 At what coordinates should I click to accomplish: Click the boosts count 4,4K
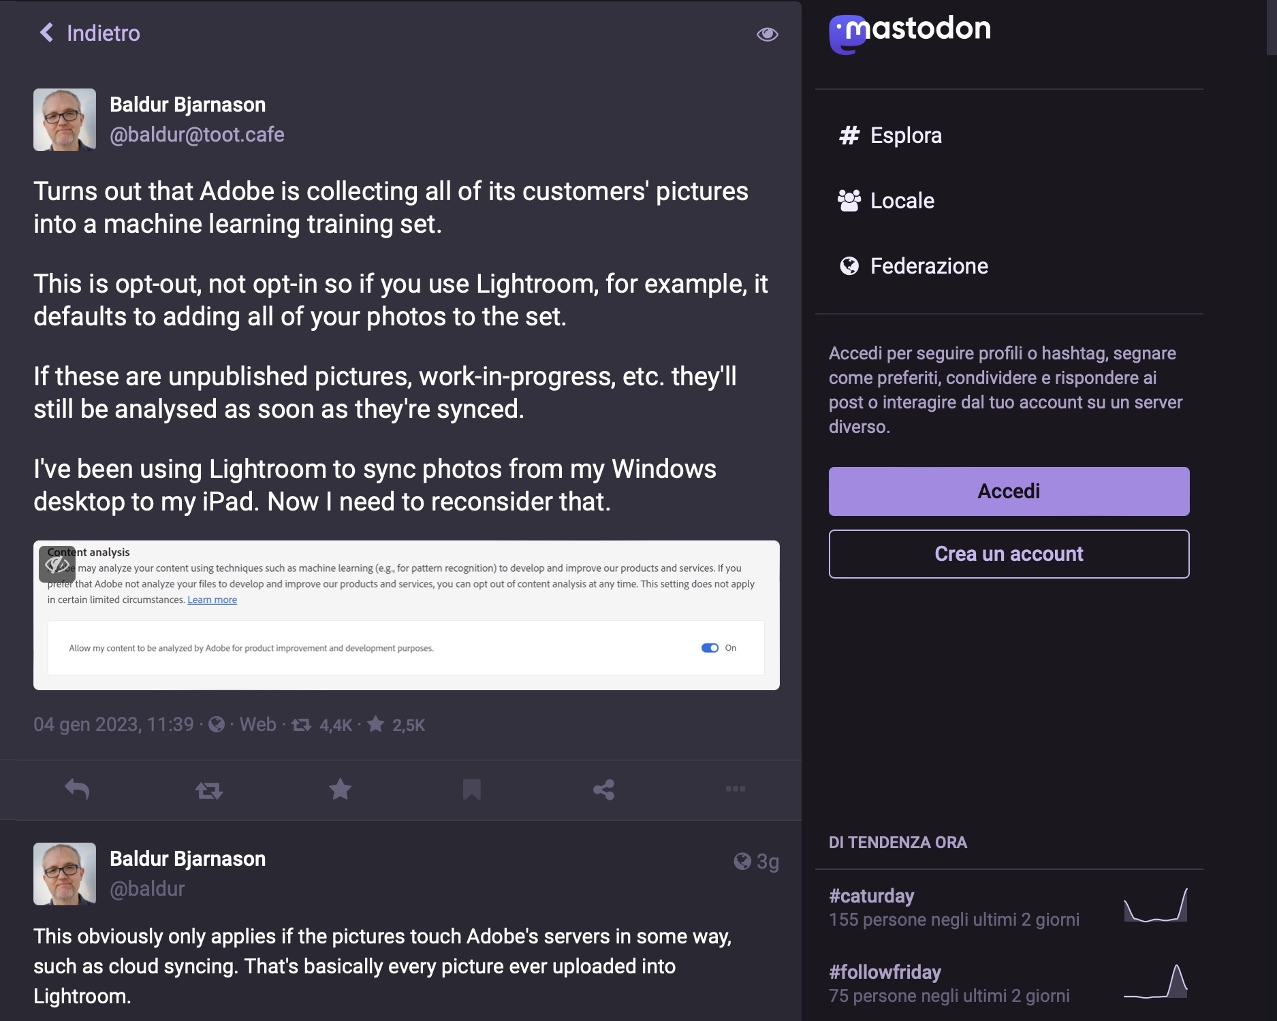[335, 726]
